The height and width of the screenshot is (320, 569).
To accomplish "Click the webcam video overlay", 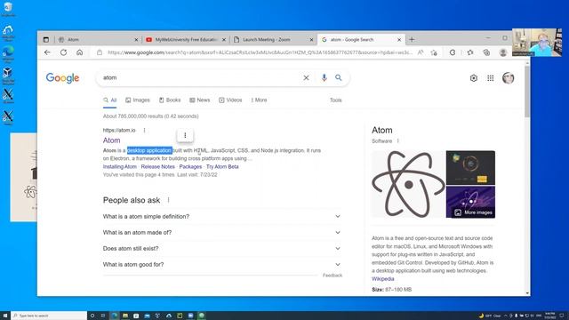I will (x=537, y=43).
